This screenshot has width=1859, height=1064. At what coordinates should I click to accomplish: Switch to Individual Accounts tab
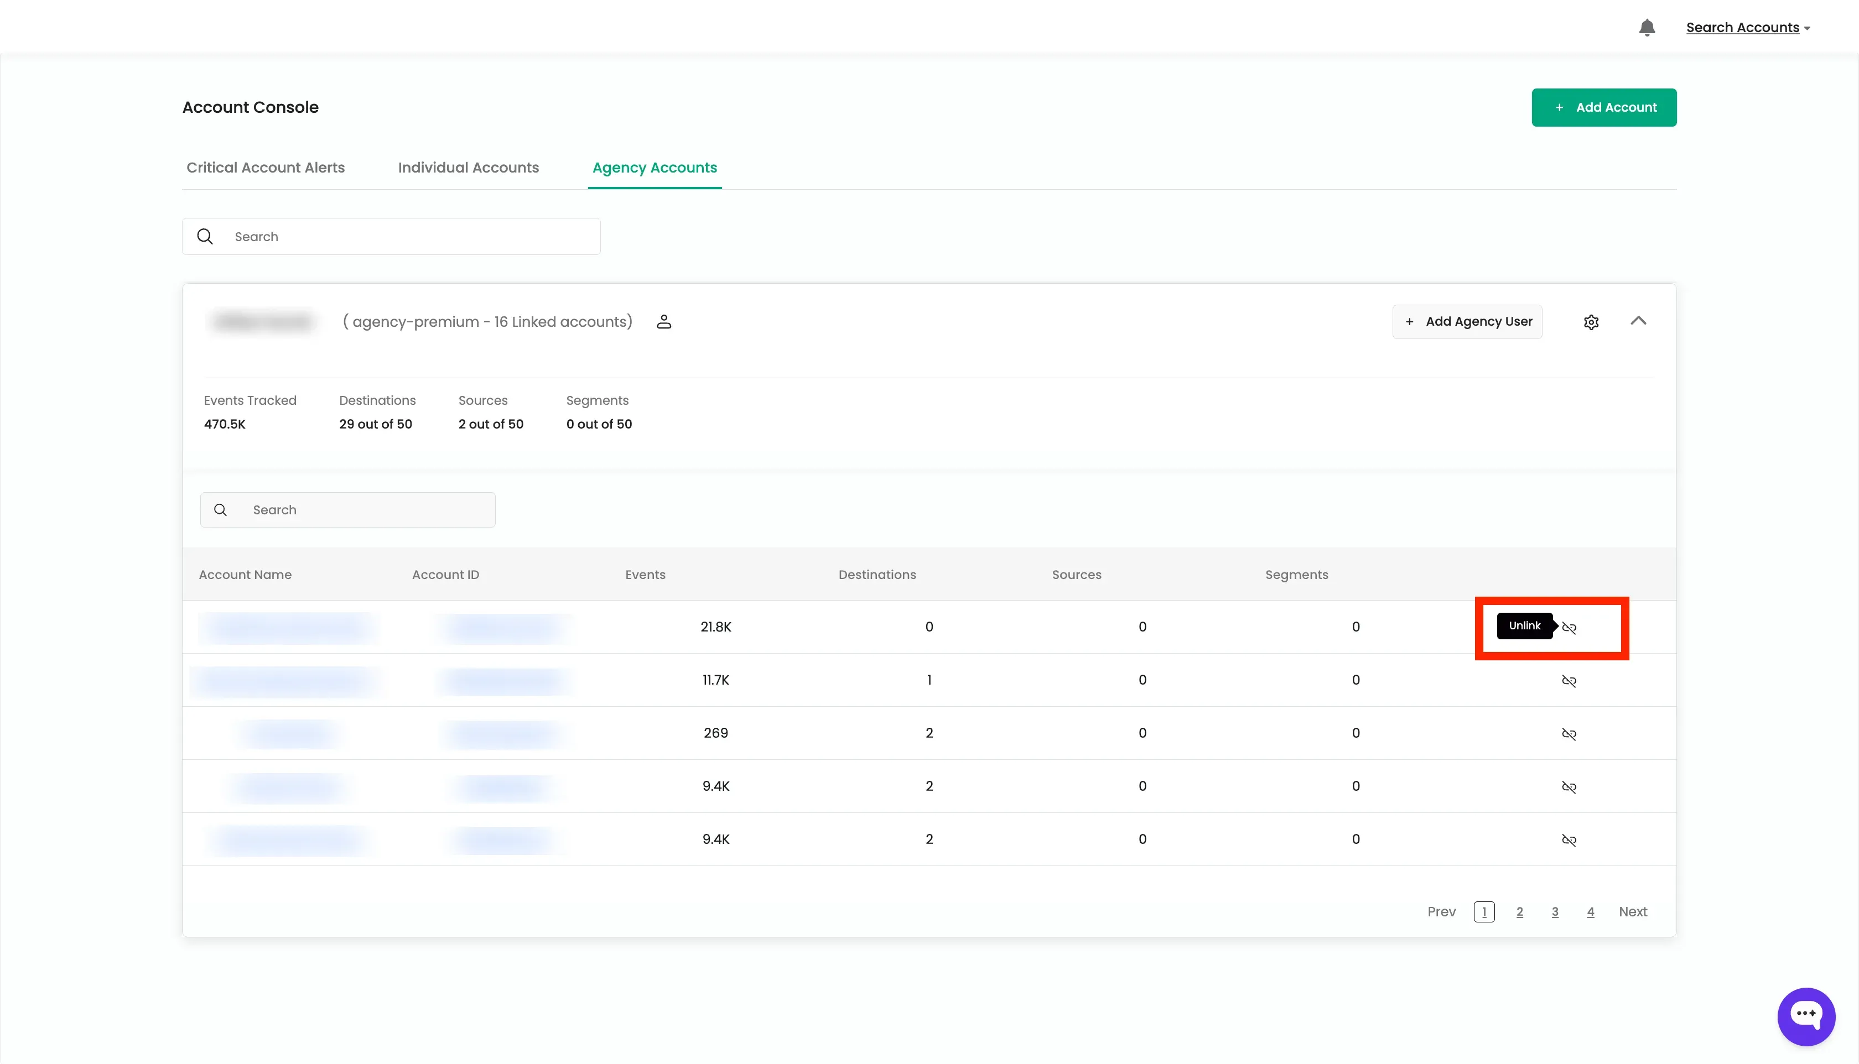(x=468, y=168)
